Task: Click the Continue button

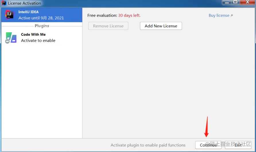Action: pyautogui.click(x=208, y=145)
